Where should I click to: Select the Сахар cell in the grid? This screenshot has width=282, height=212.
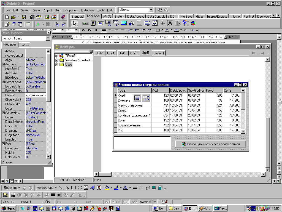(x=134, y=110)
